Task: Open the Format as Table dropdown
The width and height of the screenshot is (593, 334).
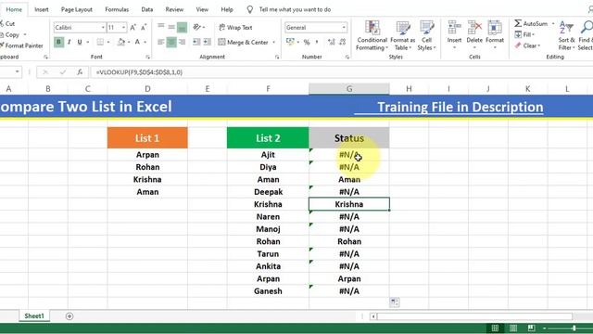Action: pos(403,36)
